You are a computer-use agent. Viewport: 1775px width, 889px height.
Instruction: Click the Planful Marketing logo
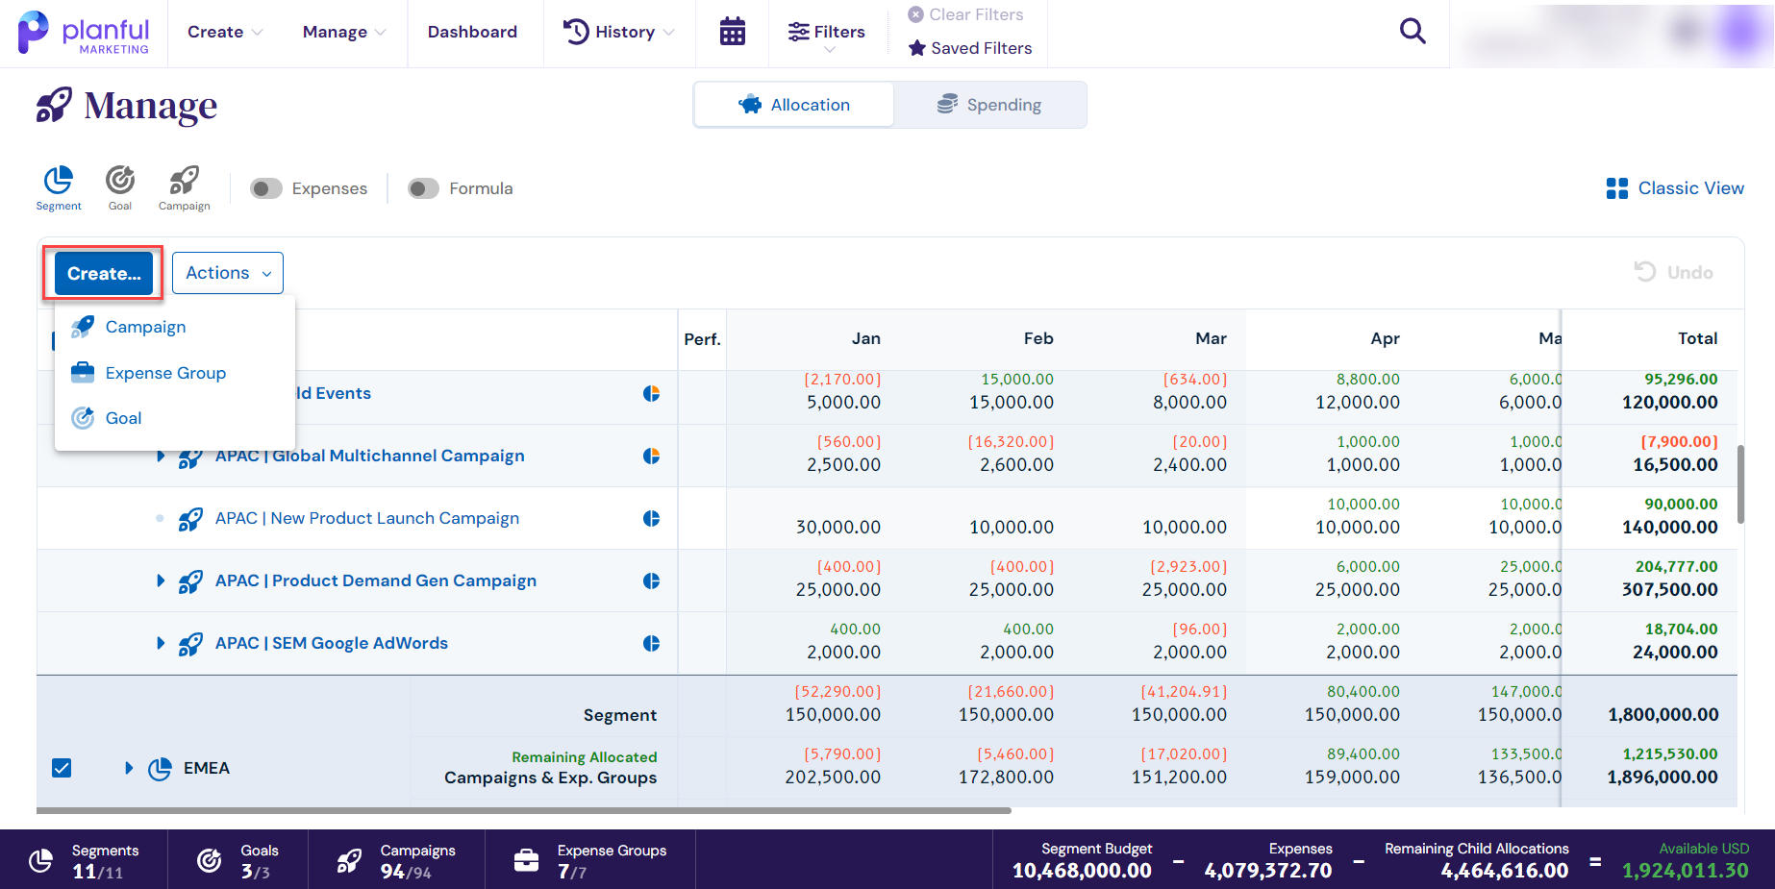point(84,33)
